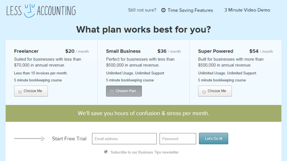Click the Small Business plan heading
287x161 pixels.
pos(123,51)
